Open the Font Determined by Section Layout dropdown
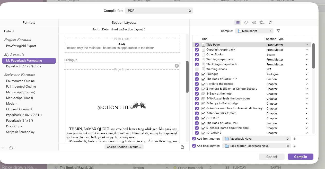 coord(124,29)
